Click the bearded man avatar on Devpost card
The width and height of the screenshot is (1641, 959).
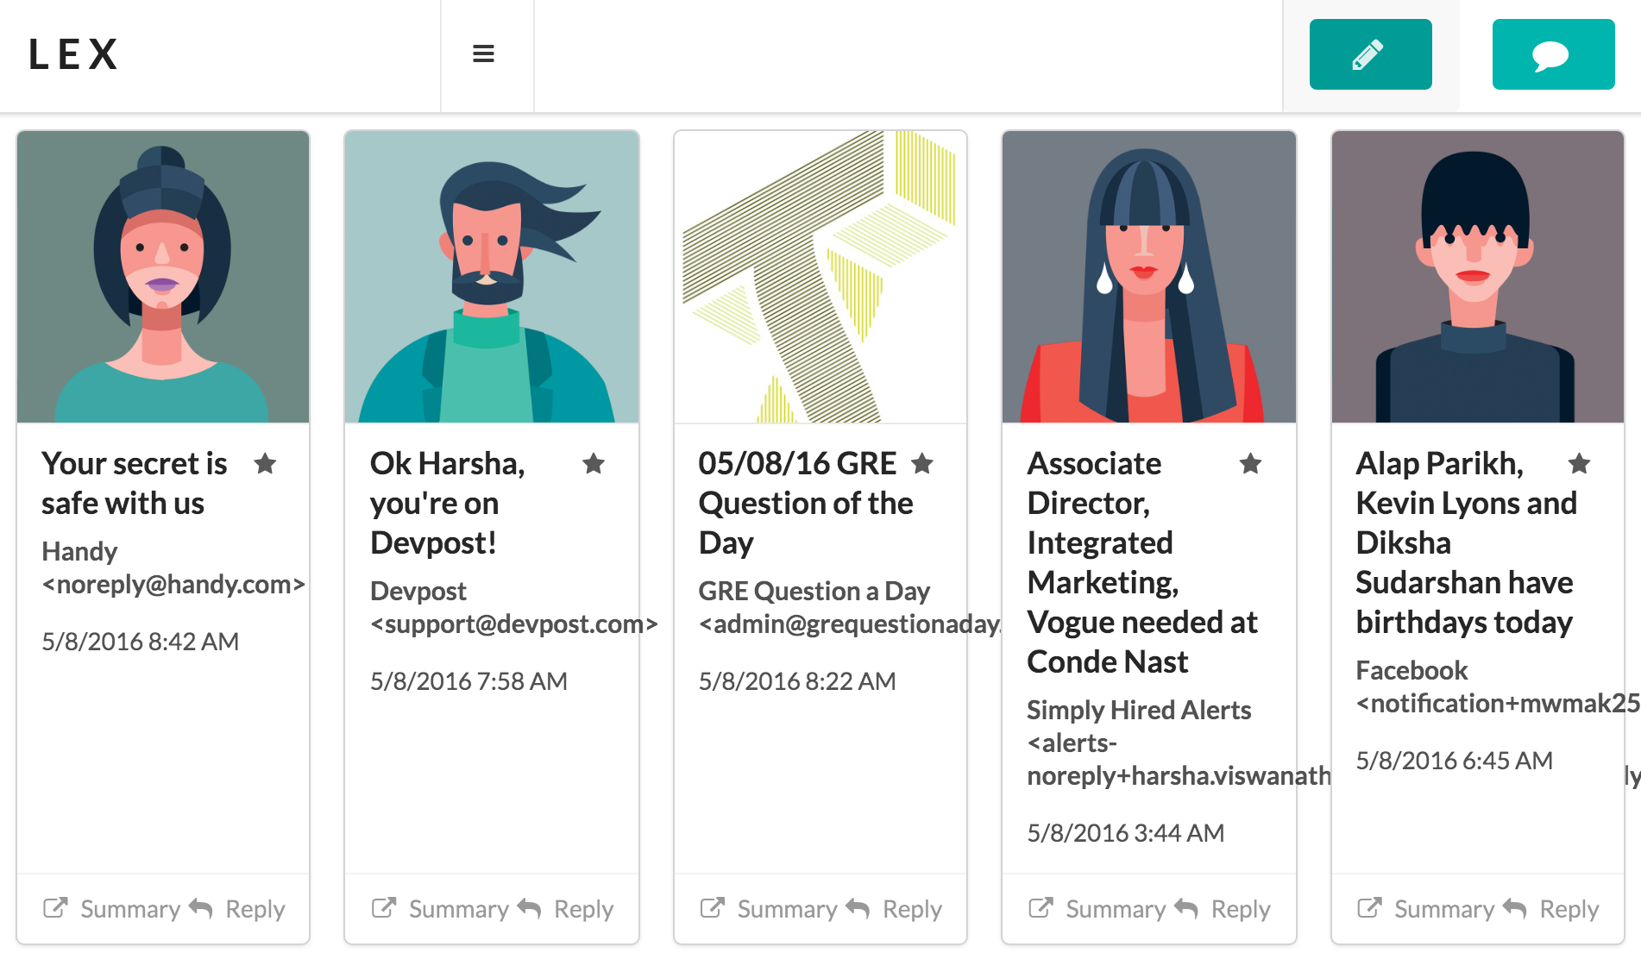point(492,277)
